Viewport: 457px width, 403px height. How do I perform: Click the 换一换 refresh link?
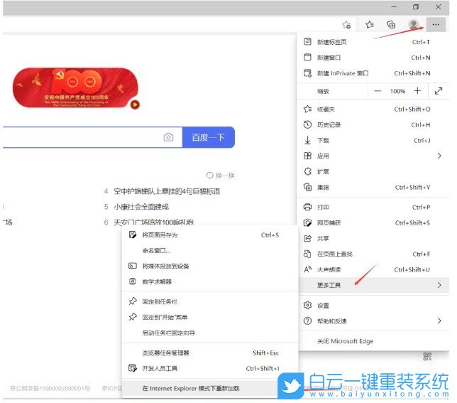[221, 175]
